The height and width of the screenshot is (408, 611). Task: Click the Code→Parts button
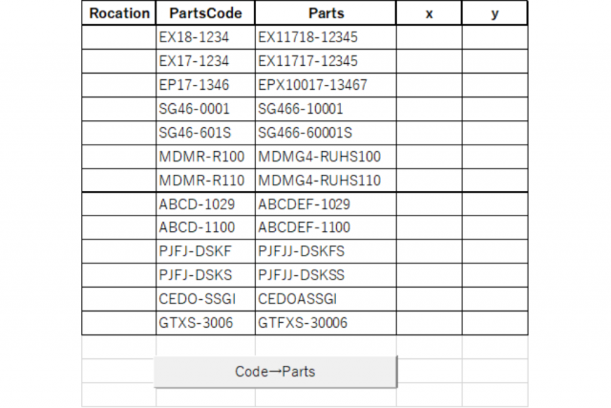(x=275, y=371)
